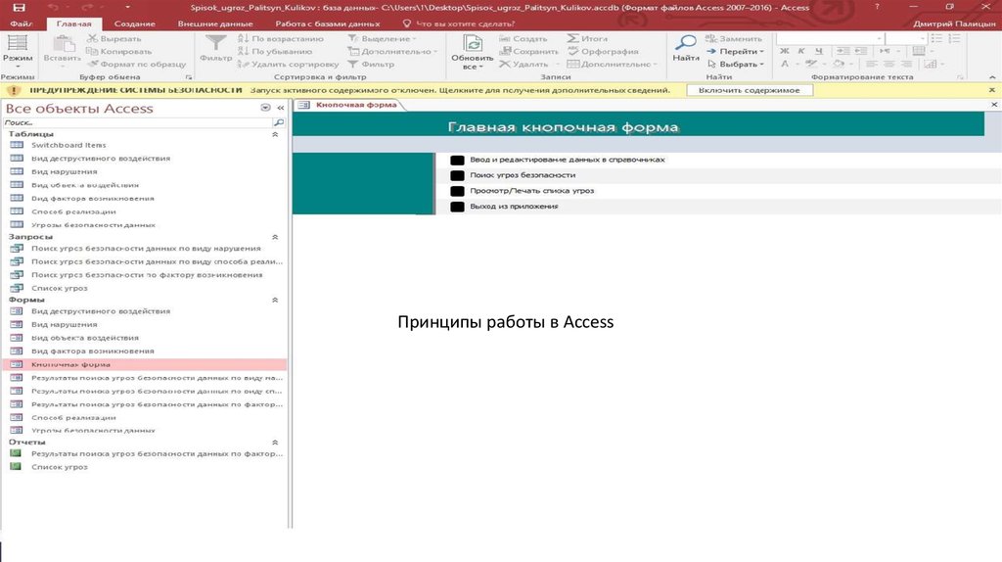Open the Выбрать dropdown in Найти group
The image size is (1002, 562).
tap(741, 65)
